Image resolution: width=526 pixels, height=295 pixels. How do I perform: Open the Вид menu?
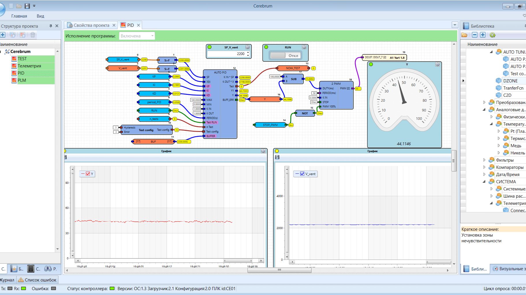[x=40, y=16]
